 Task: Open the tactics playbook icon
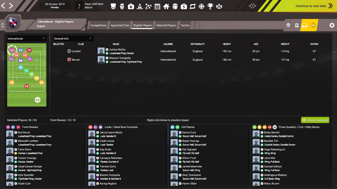coord(148,6)
